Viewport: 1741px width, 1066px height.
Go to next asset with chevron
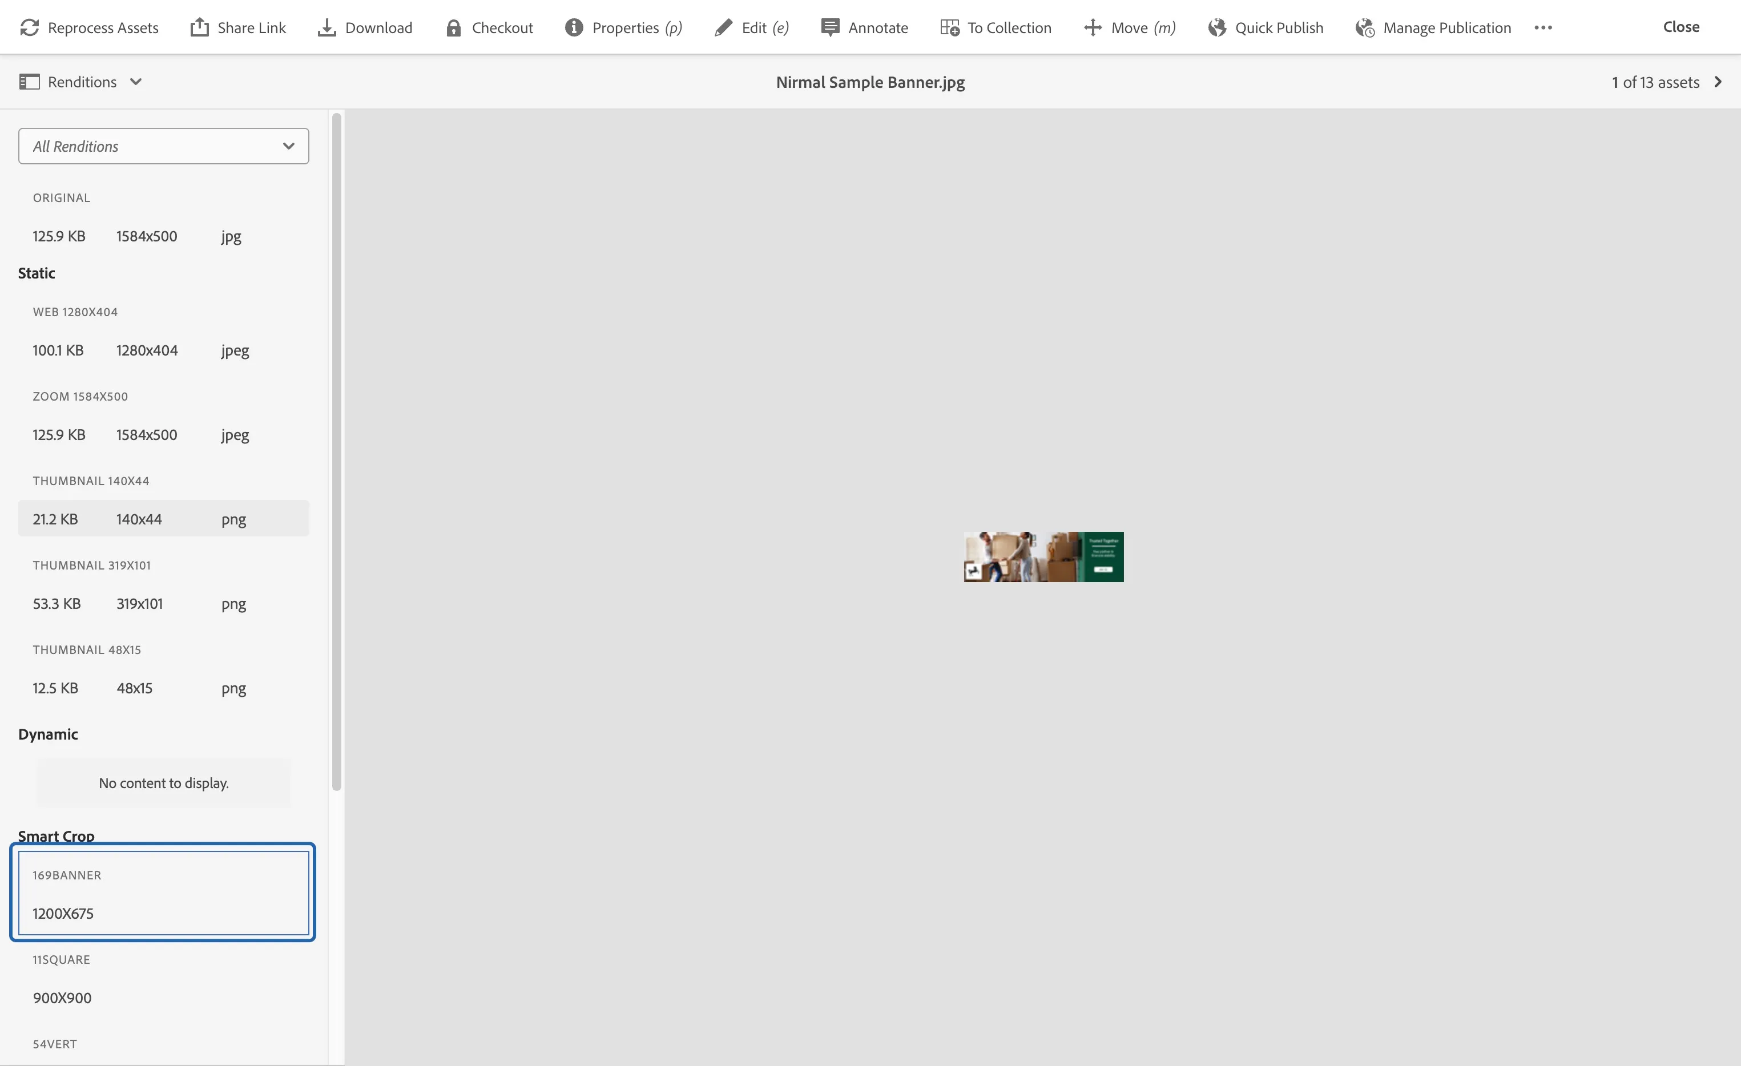pyautogui.click(x=1718, y=82)
